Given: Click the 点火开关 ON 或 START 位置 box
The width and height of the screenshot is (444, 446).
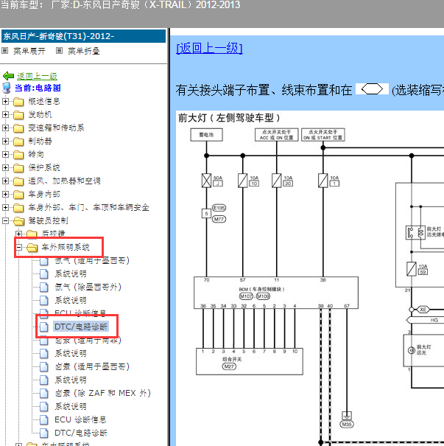Looking at the screenshot, I should (323, 135).
